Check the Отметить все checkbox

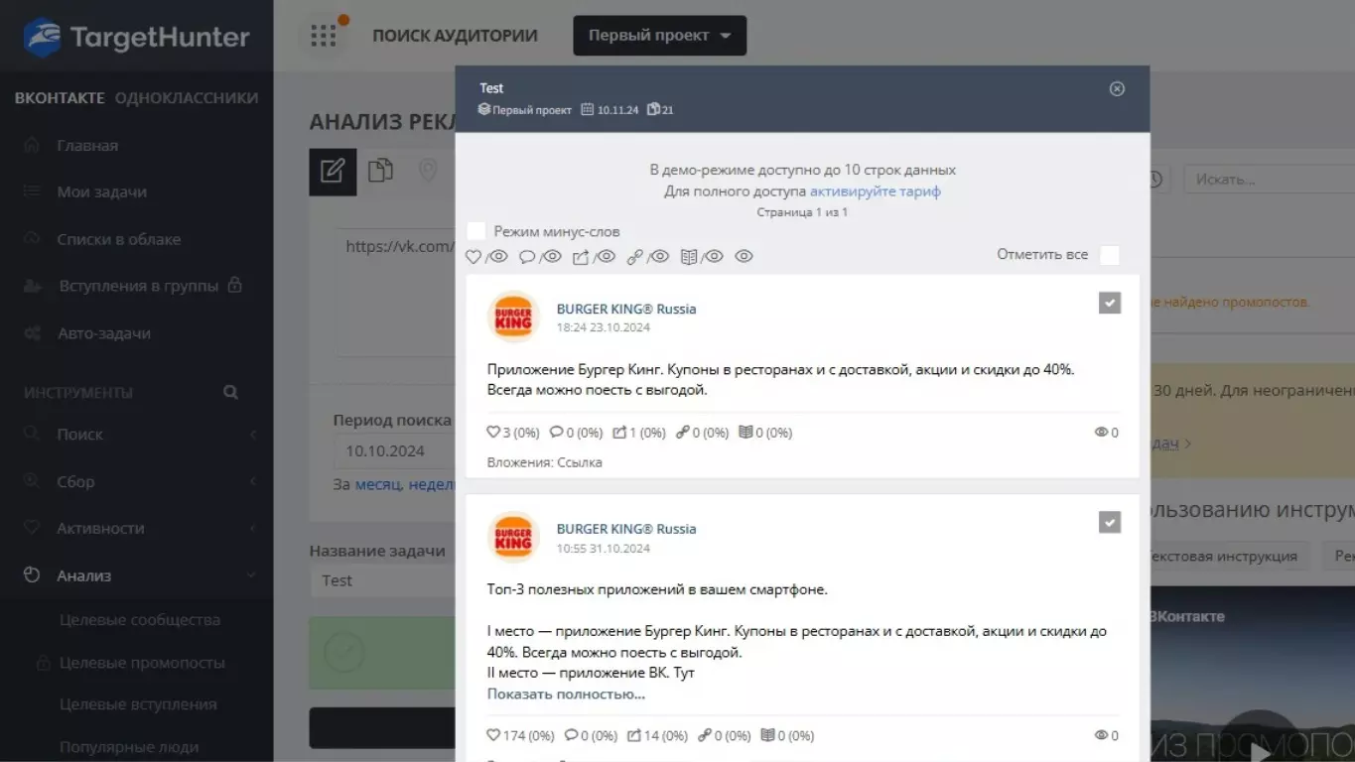coord(1110,255)
